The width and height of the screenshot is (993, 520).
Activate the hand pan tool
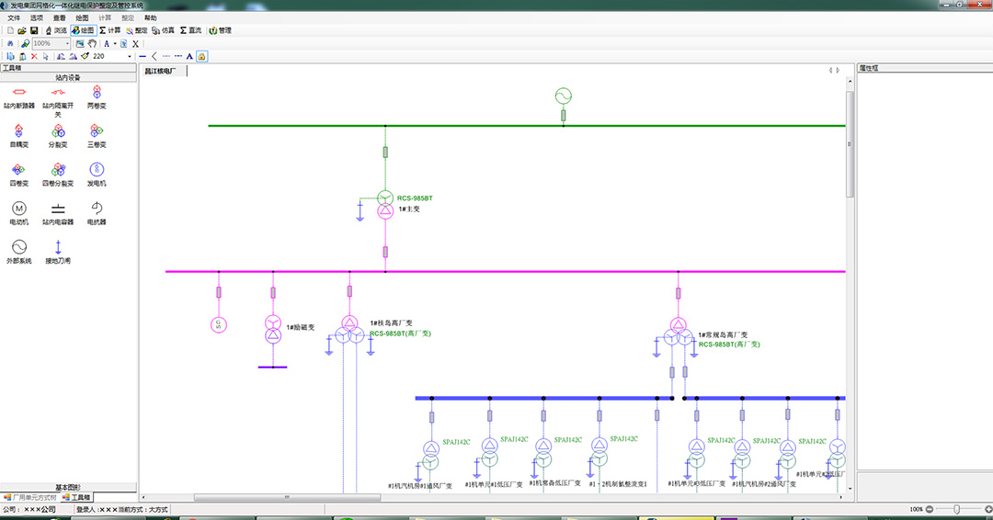click(x=92, y=43)
